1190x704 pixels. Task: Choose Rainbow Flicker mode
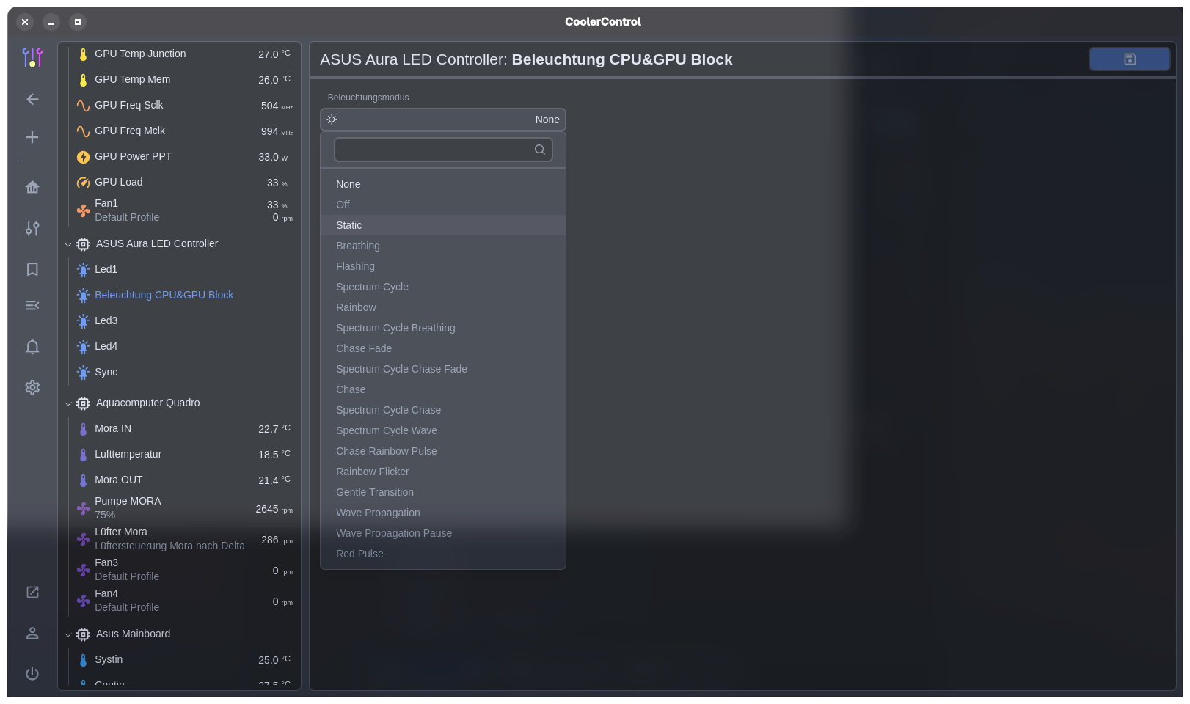tap(443, 472)
